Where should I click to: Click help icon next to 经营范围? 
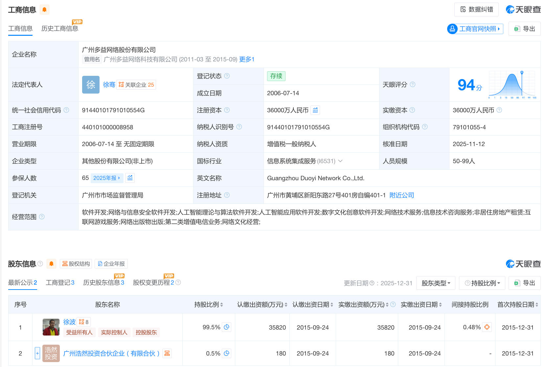pyautogui.click(x=42, y=217)
